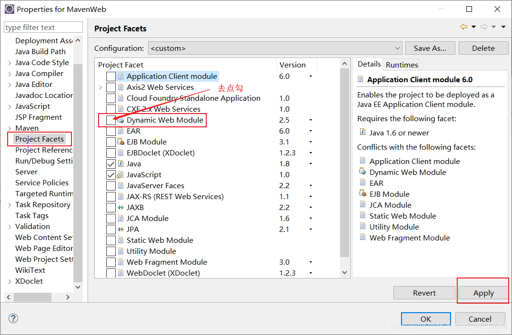Click the Save As button
Screen dimensions: 512x335
pyautogui.click(x=430, y=48)
